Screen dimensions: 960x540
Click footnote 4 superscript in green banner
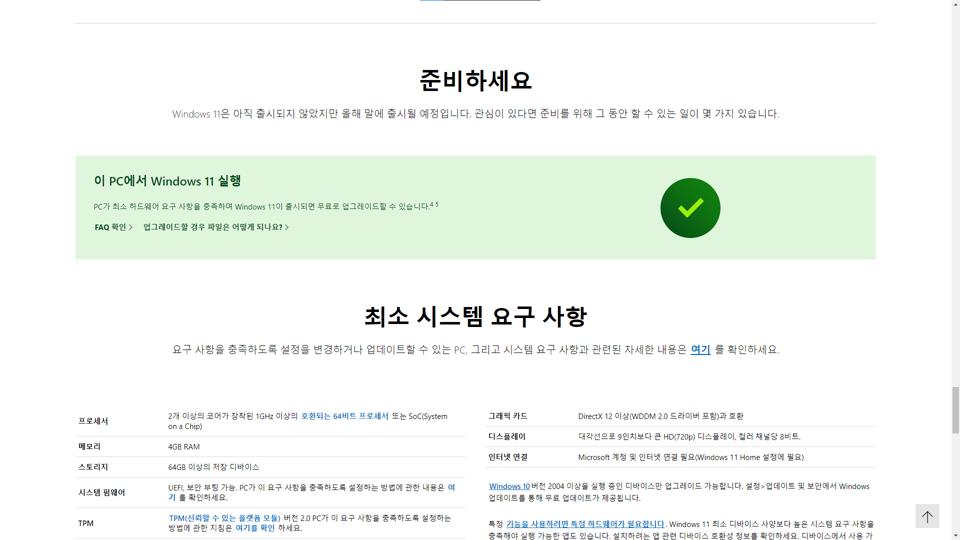tap(431, 204)
